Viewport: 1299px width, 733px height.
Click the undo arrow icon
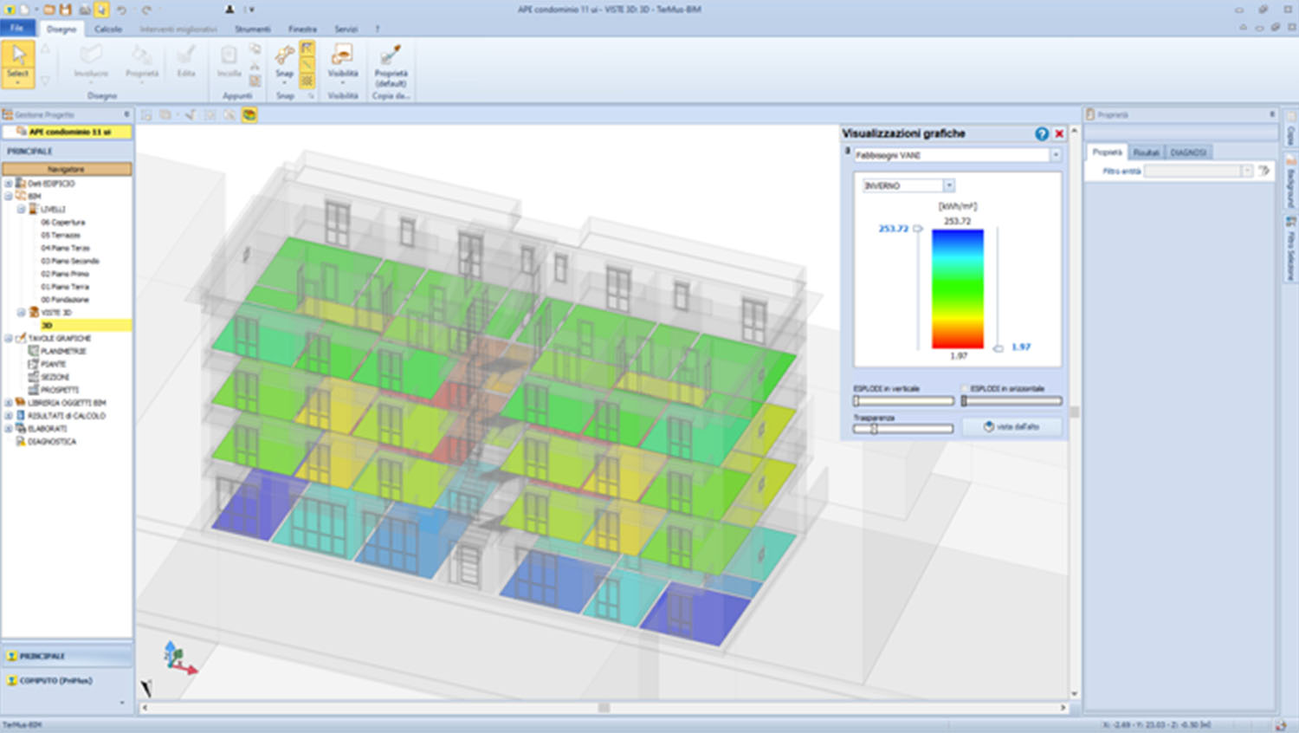121,10
